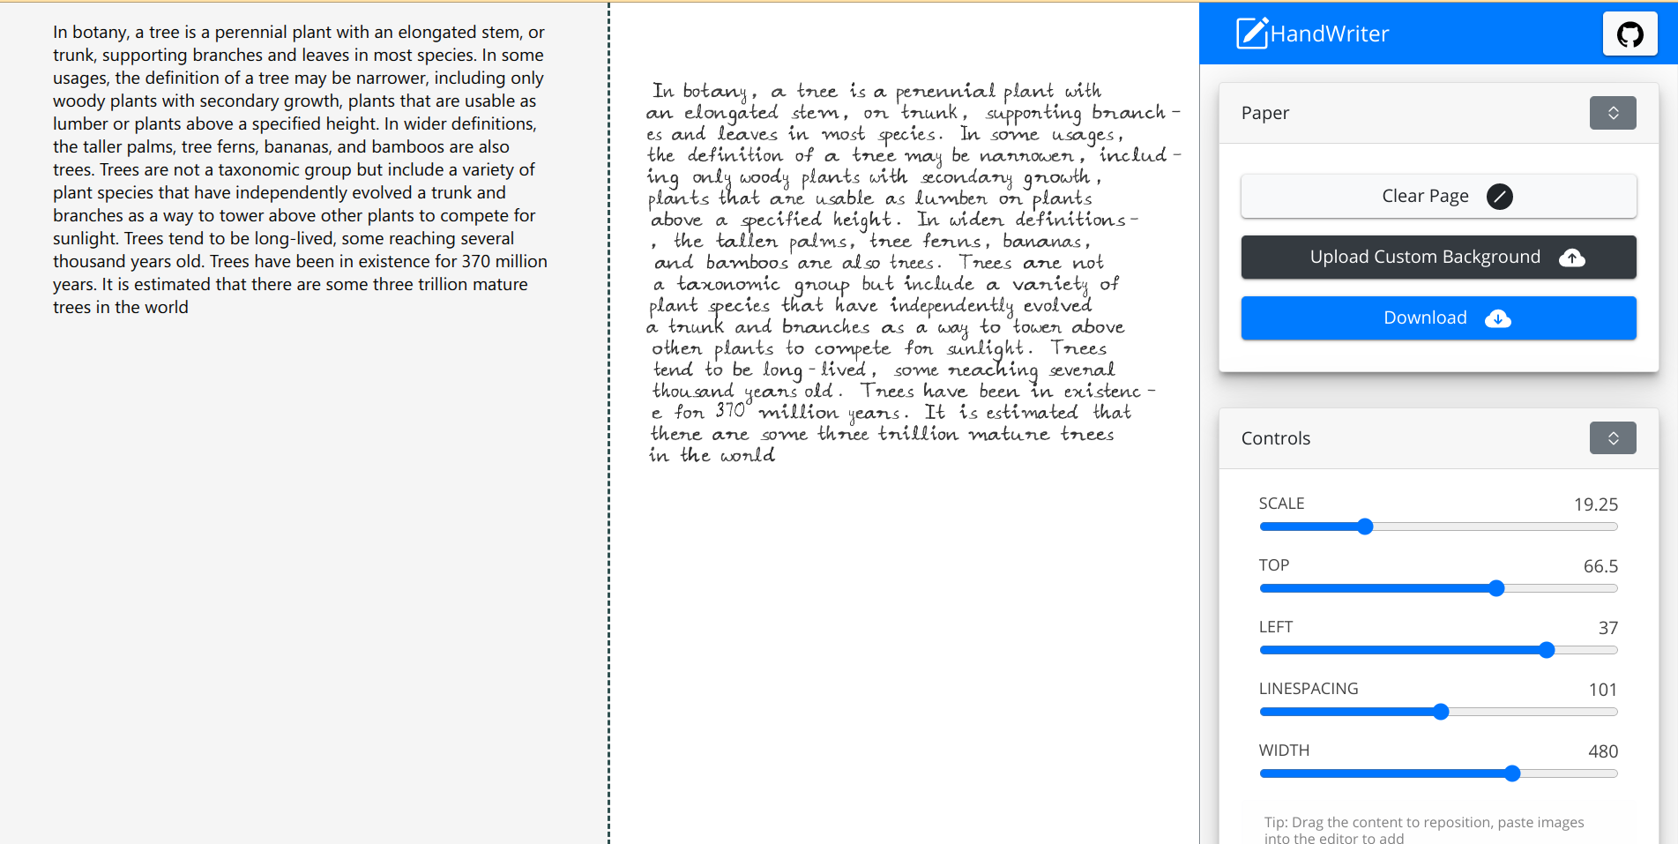Click the Upload Custom Background button

[1438, 257]
